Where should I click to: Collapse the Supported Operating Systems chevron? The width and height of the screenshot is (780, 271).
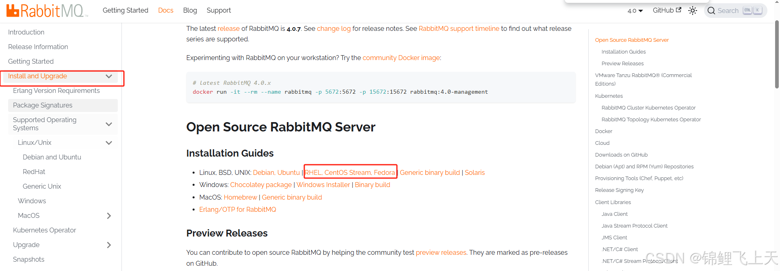pos(109,124)
